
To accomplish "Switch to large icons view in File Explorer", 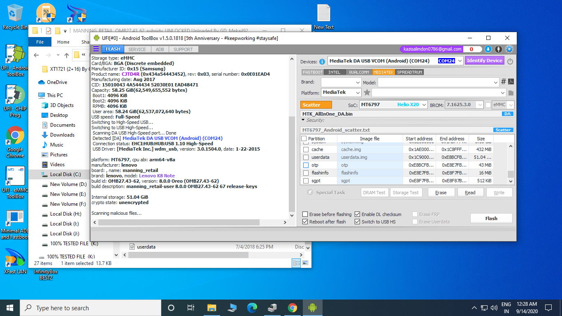I will pyautogui.click(x=305, y=263).
